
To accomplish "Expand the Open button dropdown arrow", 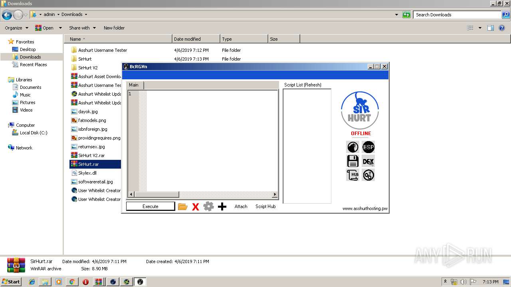I will point(60,28).
